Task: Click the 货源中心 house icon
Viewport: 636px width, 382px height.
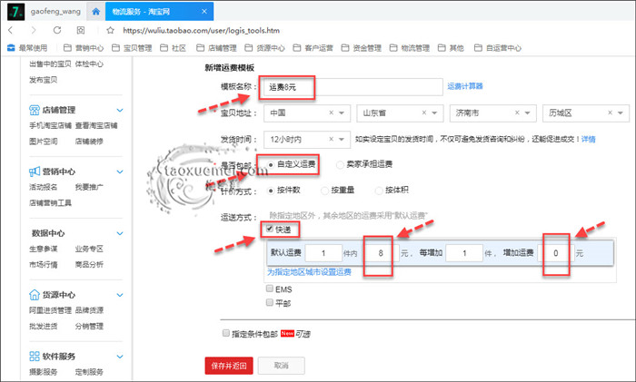Action: tap(35, 295)
